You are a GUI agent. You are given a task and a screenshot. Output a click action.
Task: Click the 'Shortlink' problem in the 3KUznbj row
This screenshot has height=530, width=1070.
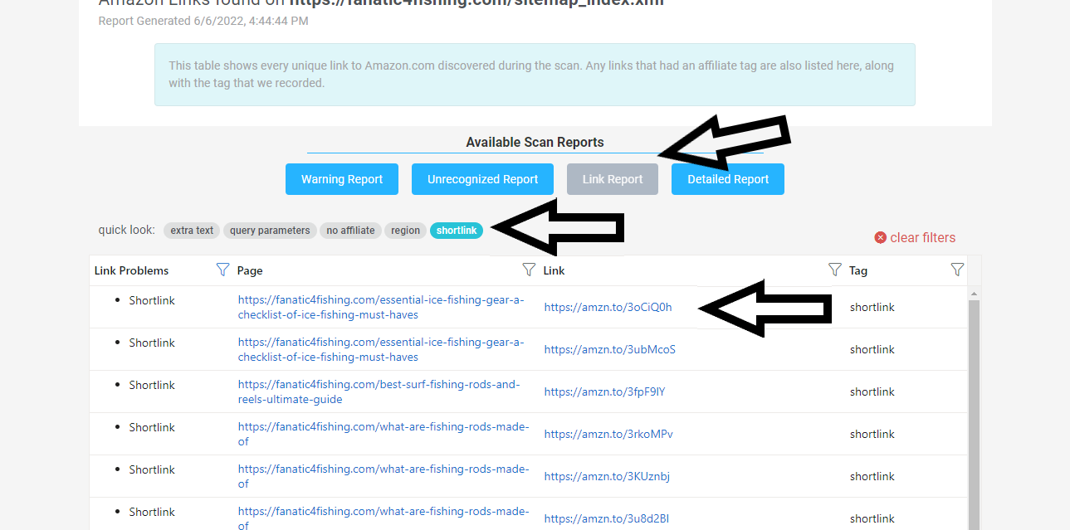(x=152, y=469)
